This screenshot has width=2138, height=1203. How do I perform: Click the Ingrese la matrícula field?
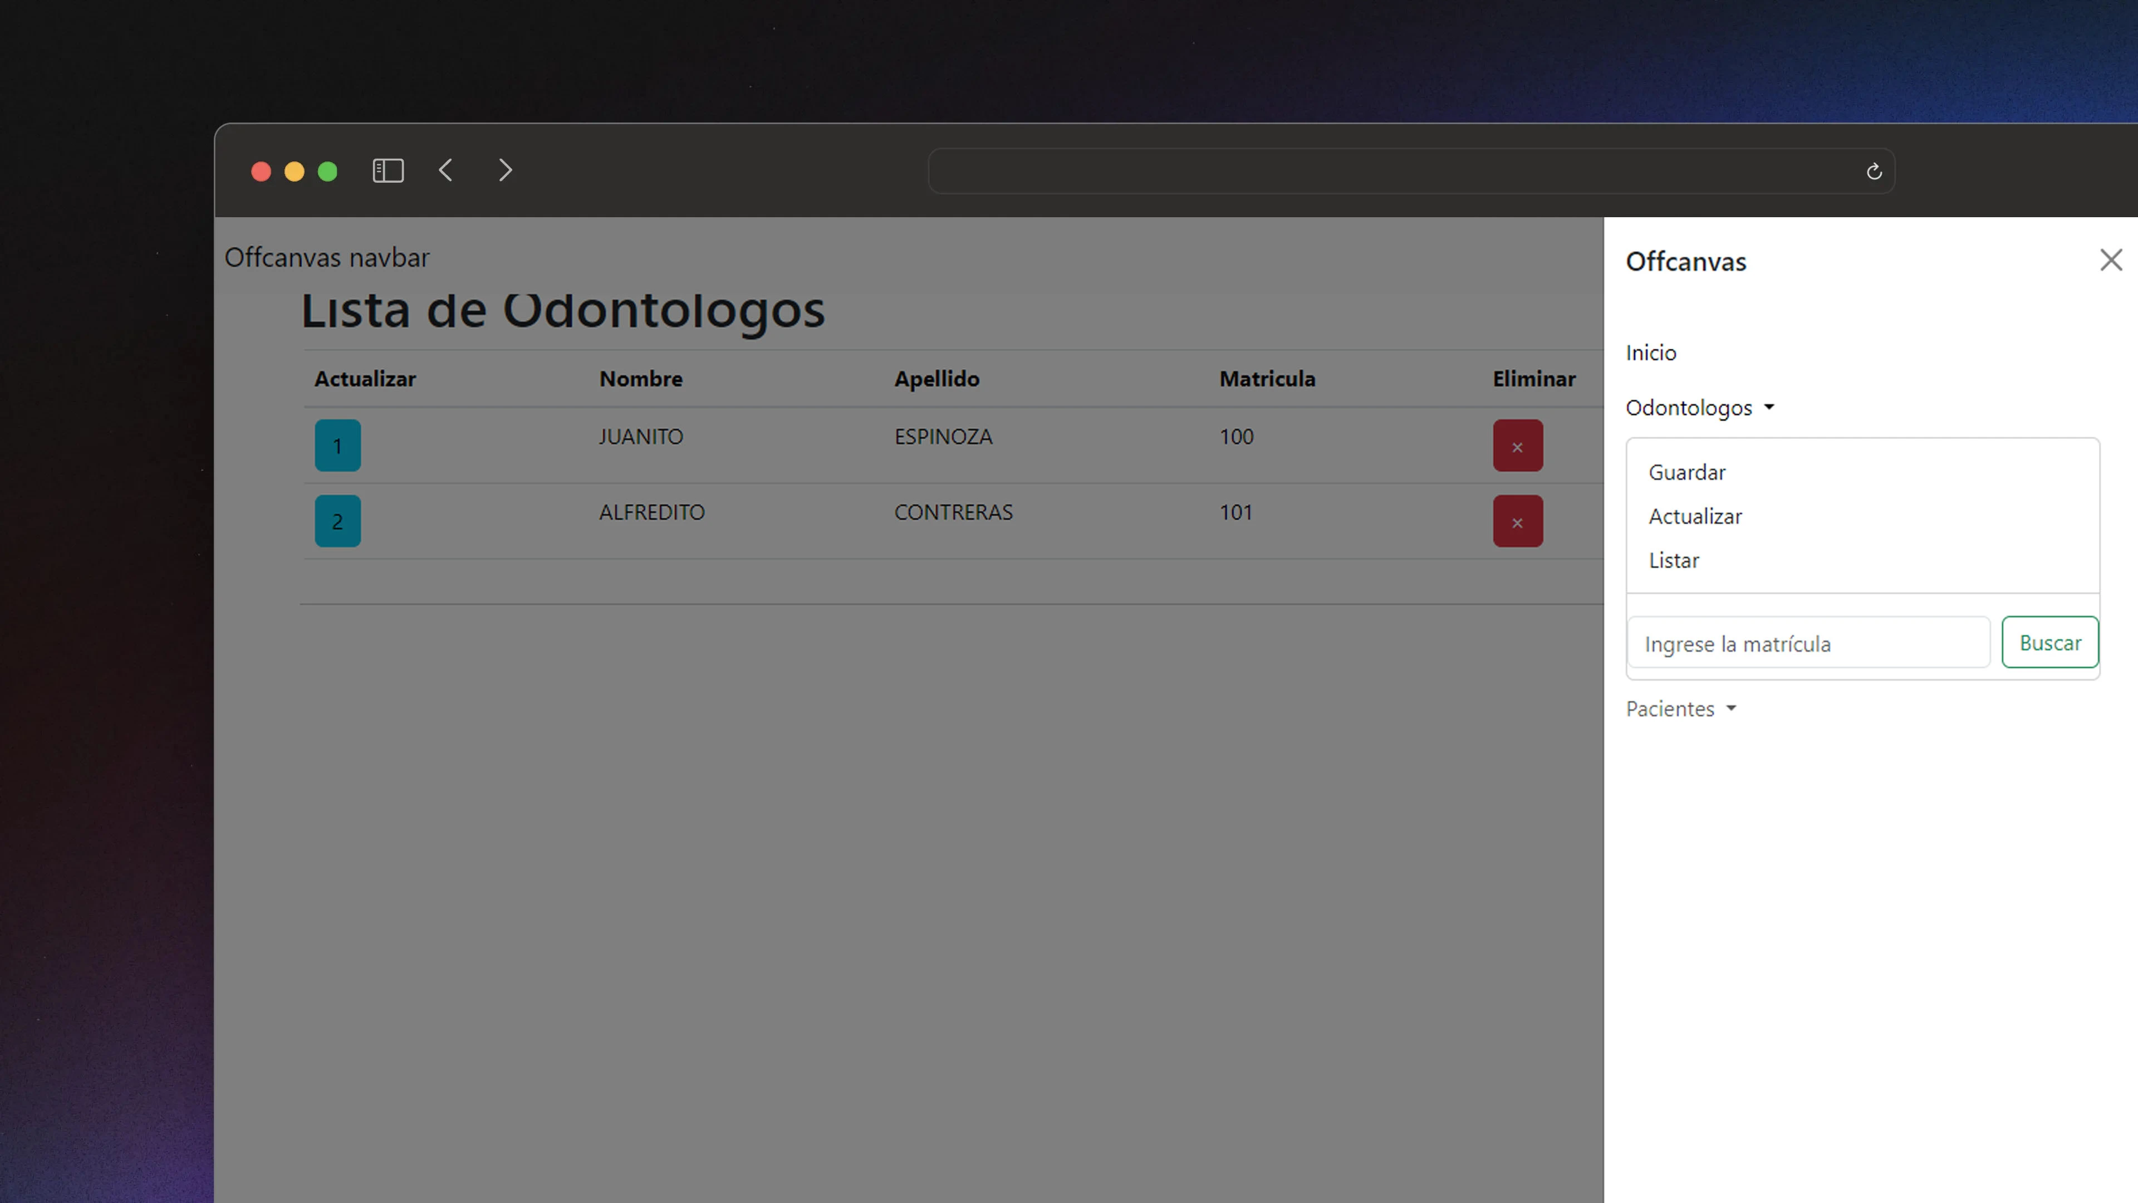coord(1808,643)
